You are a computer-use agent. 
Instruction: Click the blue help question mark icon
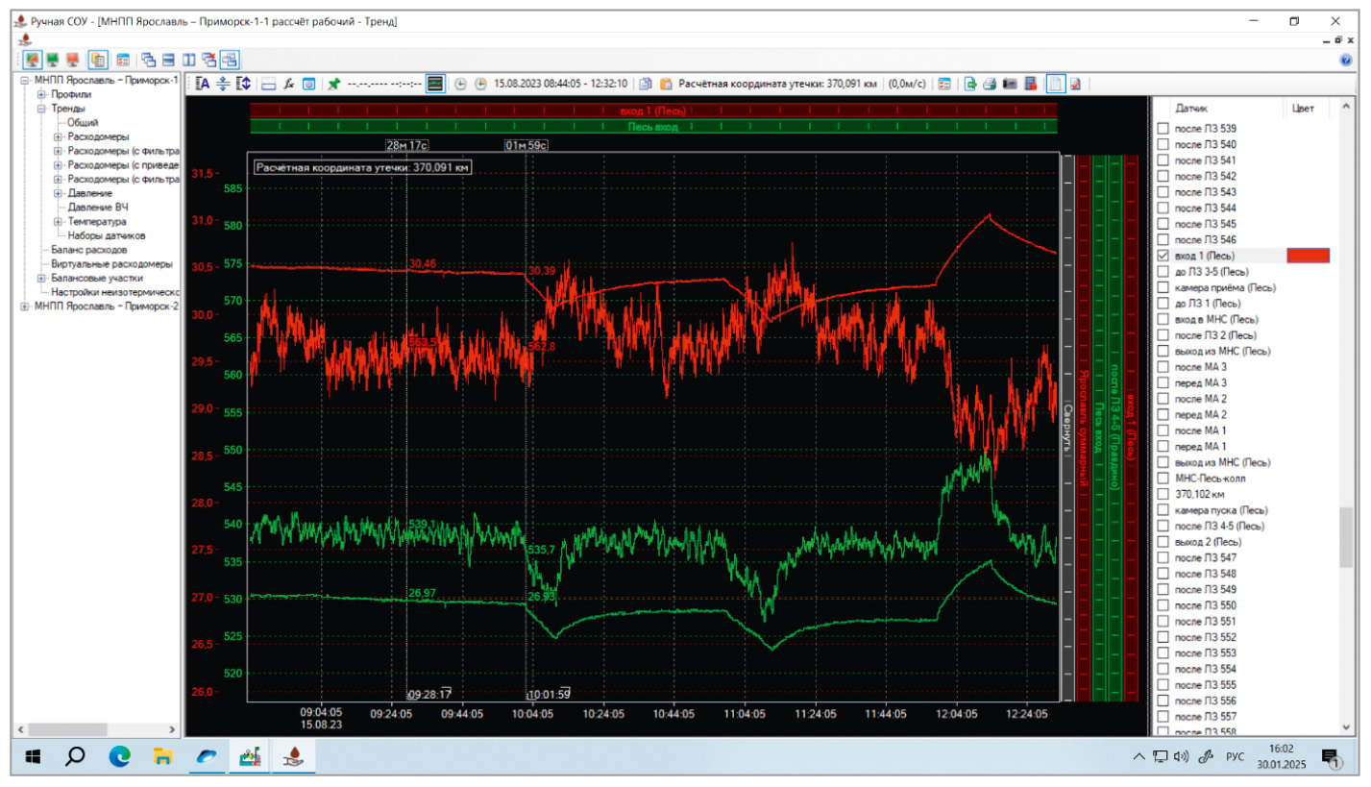click(x=1345, y=60)
